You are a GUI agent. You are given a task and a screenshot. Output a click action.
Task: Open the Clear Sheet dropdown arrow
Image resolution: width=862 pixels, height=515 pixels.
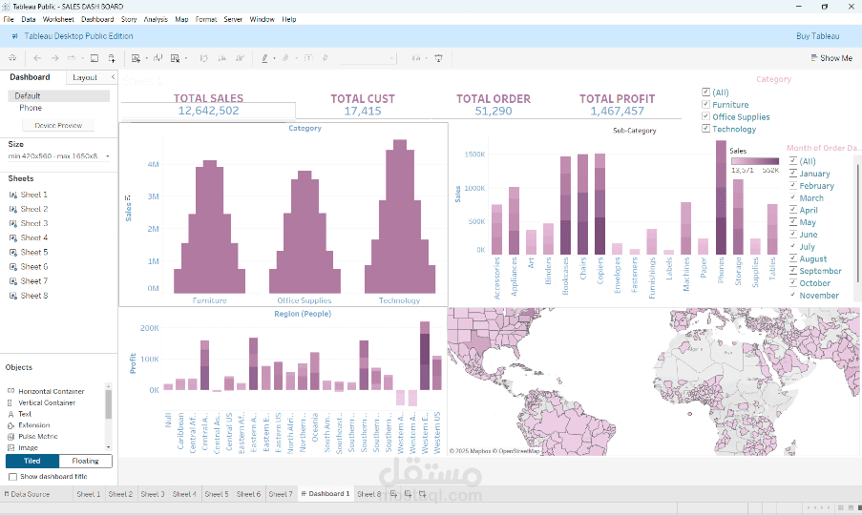coord(186,58)
